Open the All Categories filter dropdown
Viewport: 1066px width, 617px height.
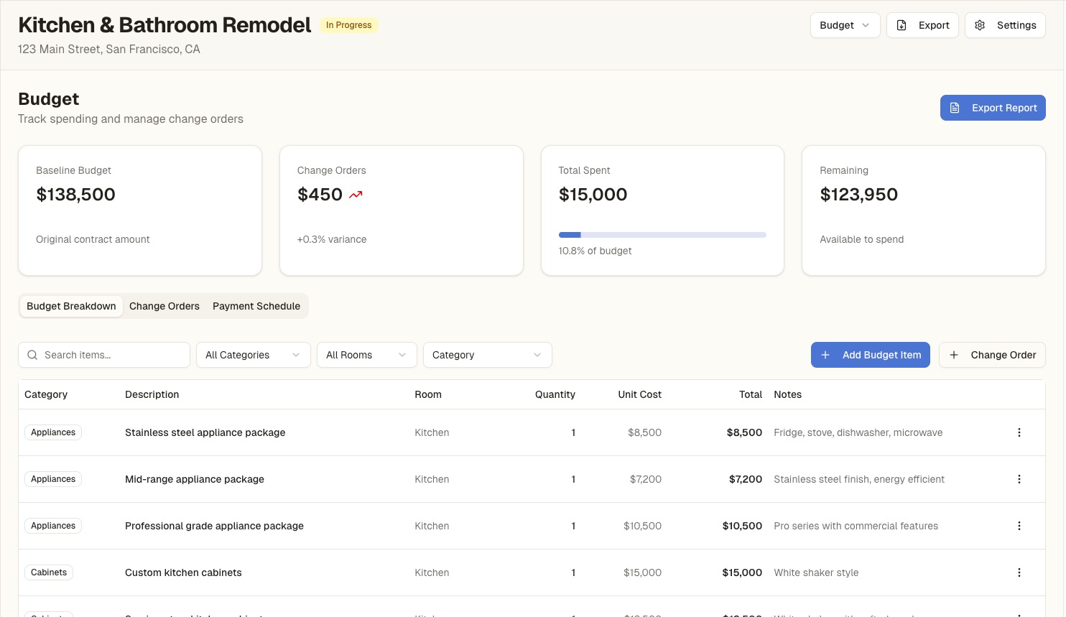253,355
